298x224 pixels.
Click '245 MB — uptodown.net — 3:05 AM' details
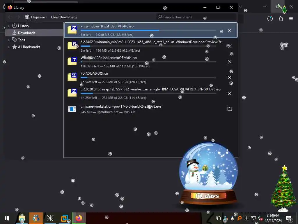108,112
